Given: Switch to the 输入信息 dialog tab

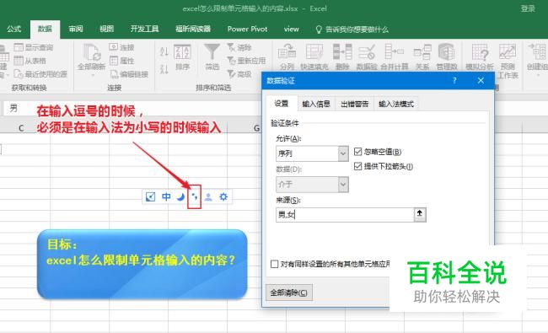Looking at the screenshot, I should pyautogui.click(x=316, y=104).
